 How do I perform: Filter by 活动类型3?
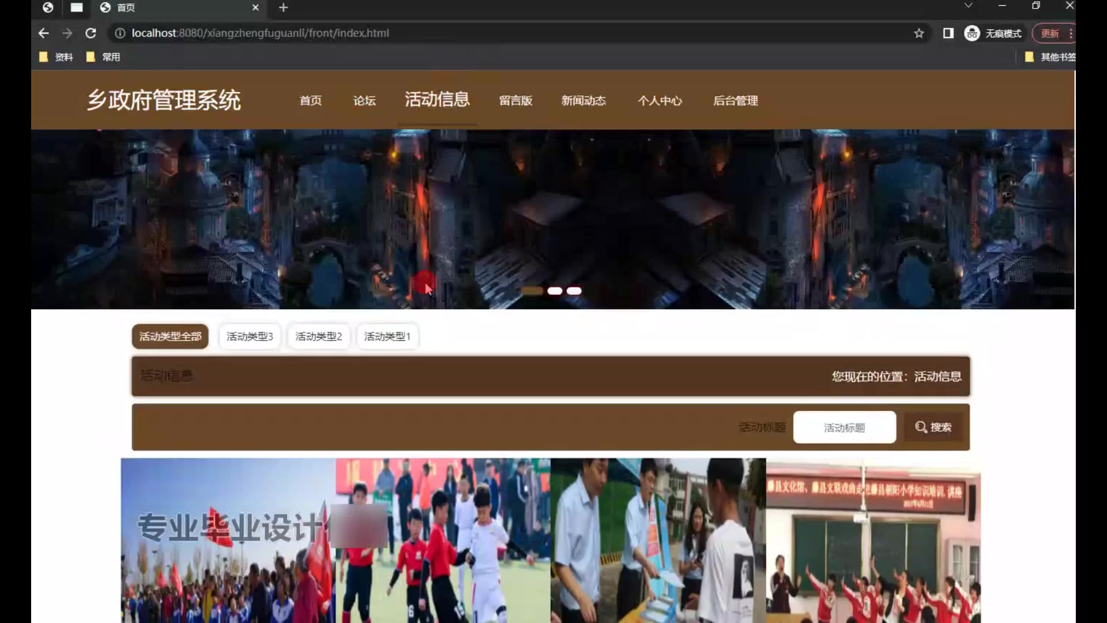tap(250, 336)
